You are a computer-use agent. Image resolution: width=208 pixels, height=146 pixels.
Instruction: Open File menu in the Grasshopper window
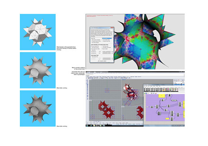[145, 86]
